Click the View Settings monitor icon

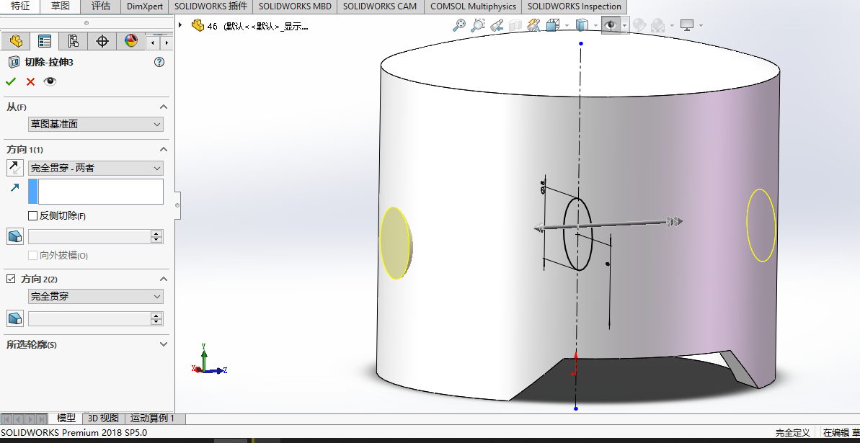coord(687,24)
